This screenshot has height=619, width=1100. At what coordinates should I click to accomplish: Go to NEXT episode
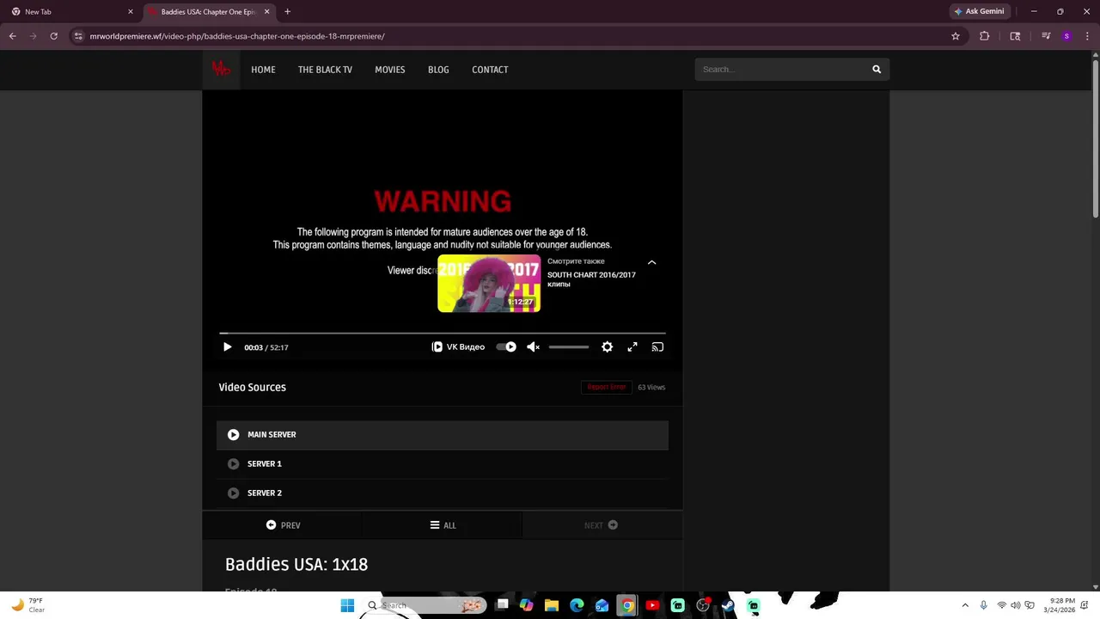coord(602,525)
